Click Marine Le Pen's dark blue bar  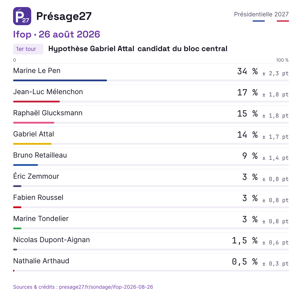[60, 81]
